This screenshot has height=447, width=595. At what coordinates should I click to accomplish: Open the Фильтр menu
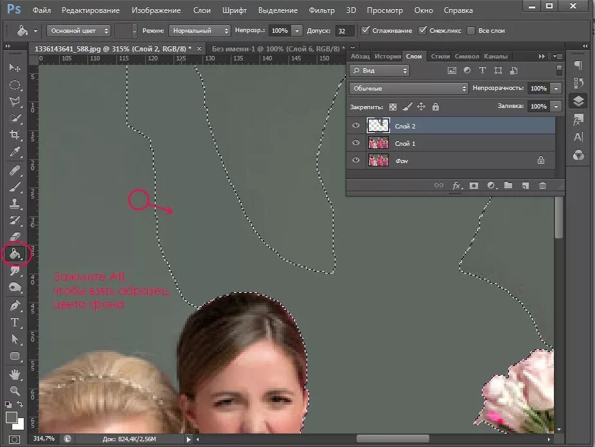[x=321, y=10]
